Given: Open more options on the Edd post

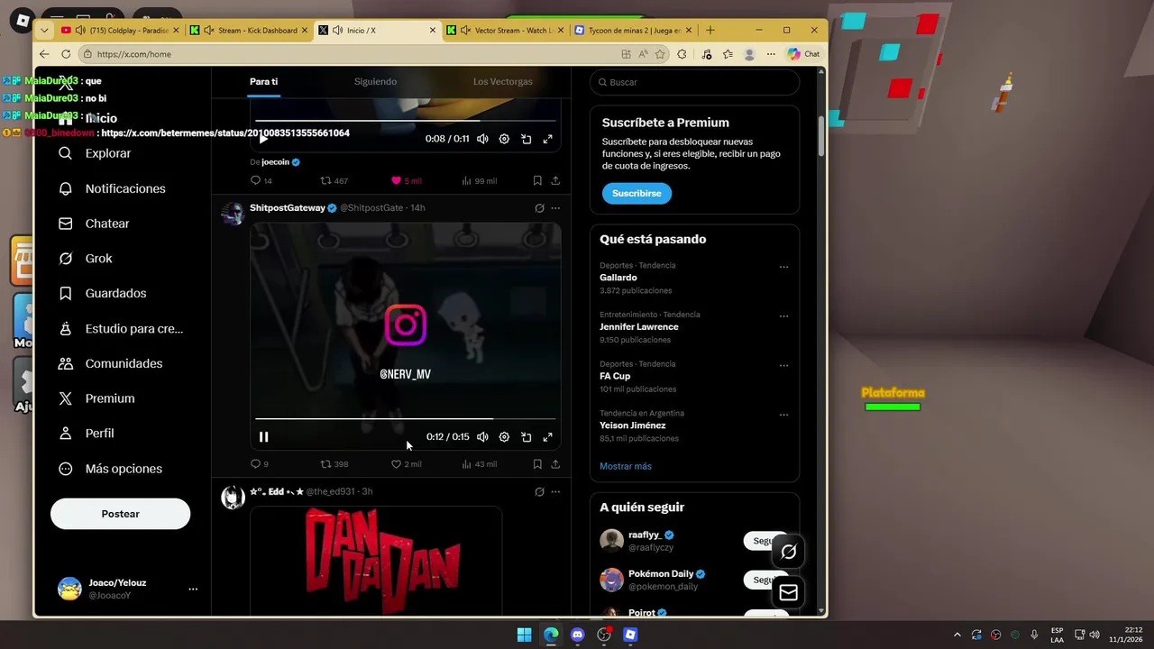Looking at the screenshot, I should [x=555, y=492].
